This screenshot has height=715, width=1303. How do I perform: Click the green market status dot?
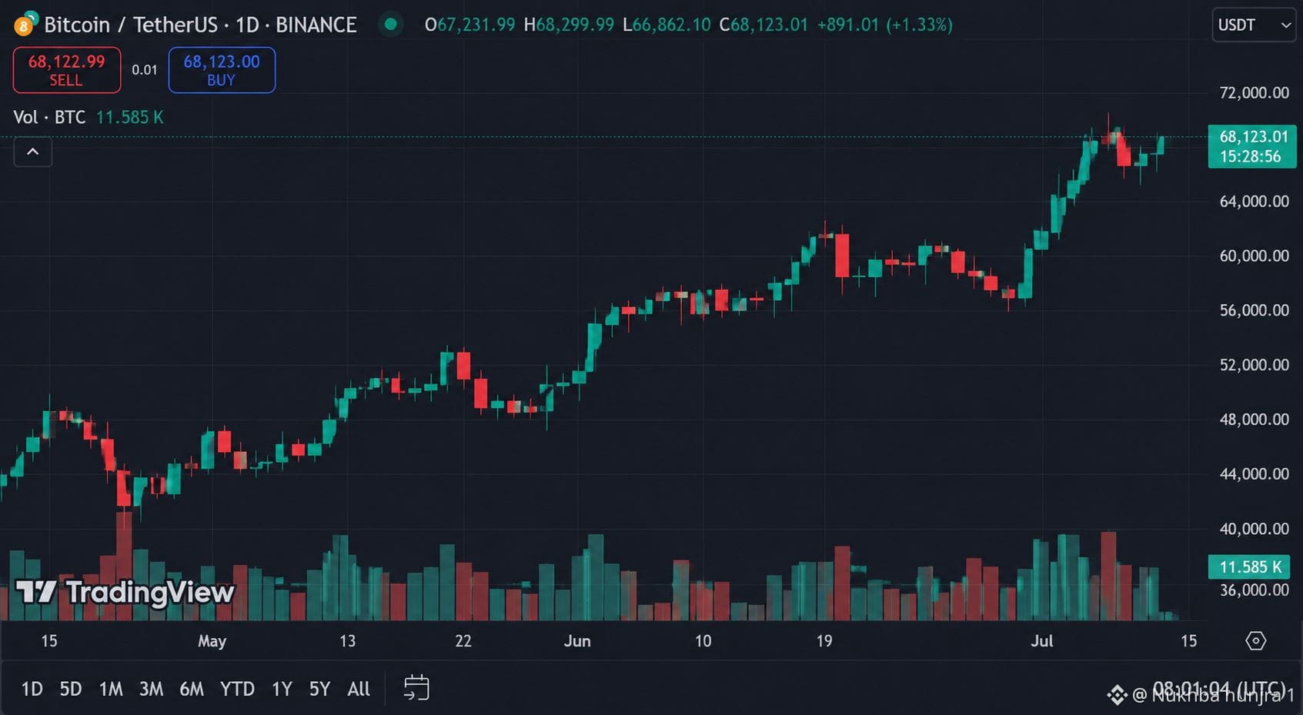click(390, 25)
